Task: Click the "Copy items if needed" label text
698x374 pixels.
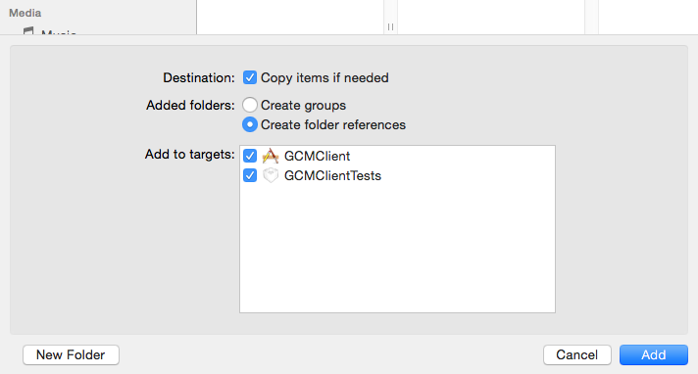Action: 324,77
